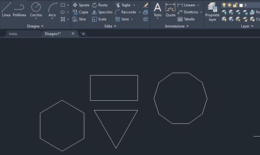Viewport: 260px width, 155px height.
Task: Choose the Specchio mirror tool
Action: pyautogui.click(x=102, y=12)
